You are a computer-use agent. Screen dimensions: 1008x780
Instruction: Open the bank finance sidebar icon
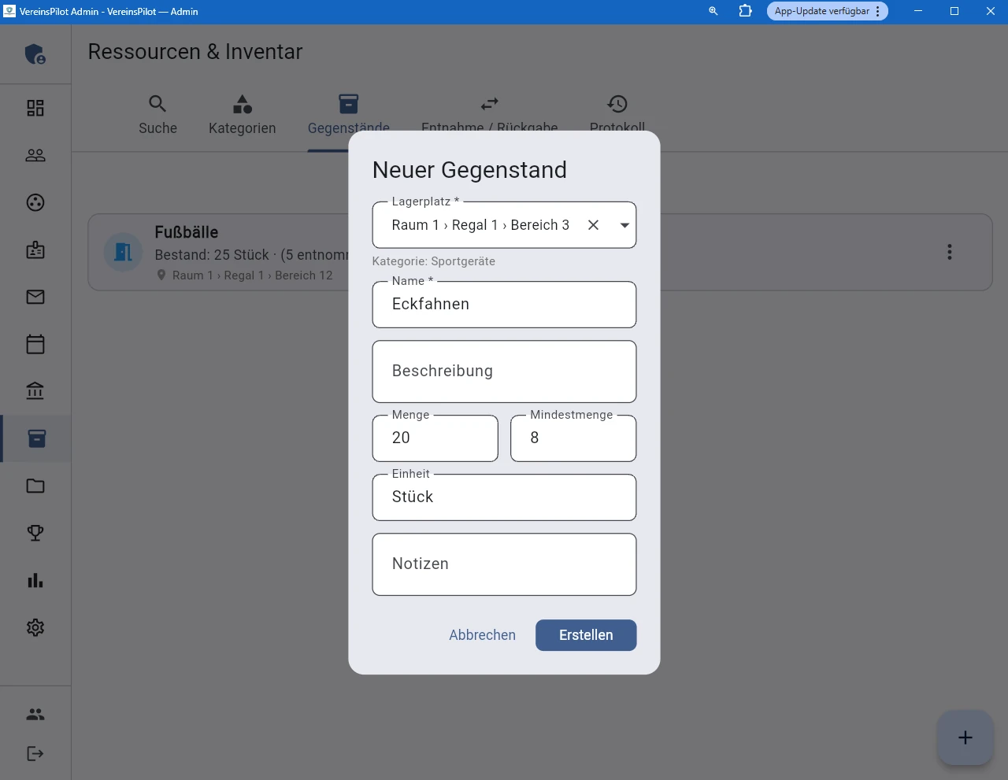point(35,391)
